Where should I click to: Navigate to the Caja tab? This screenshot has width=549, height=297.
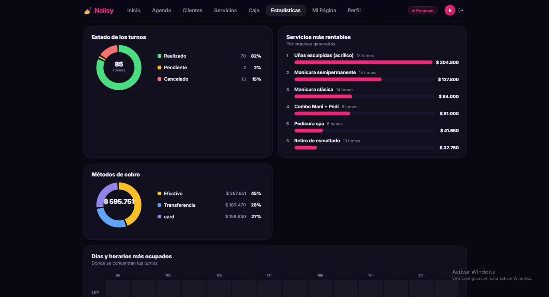pos(254,11)
